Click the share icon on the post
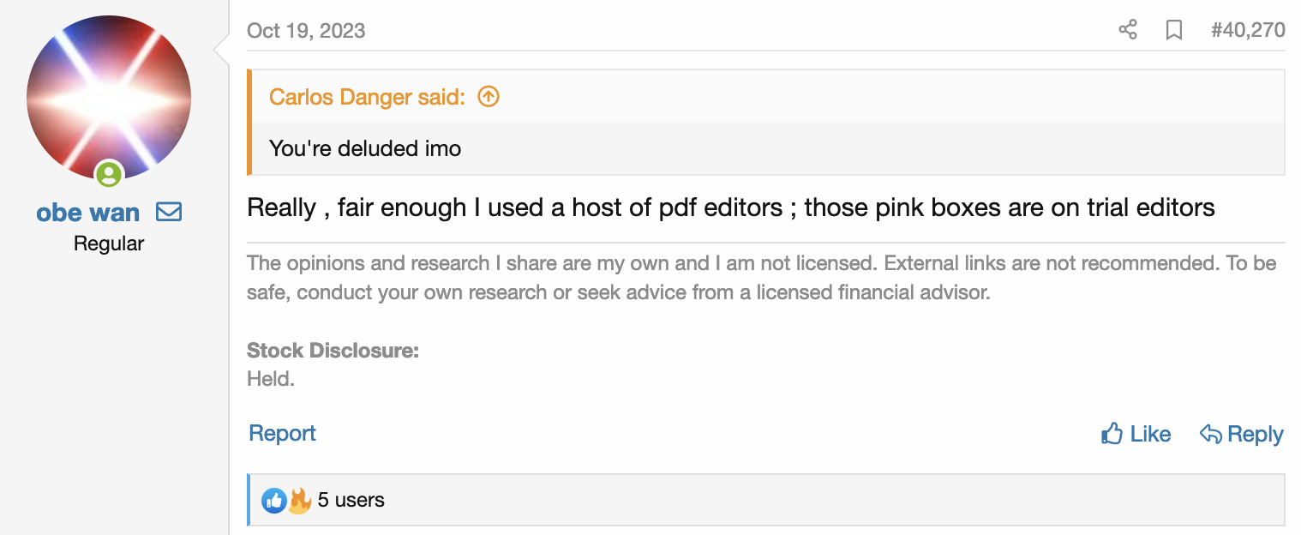Viewport: 1301px width, 535px height. pyautogui.click(x=1128, y=30)
